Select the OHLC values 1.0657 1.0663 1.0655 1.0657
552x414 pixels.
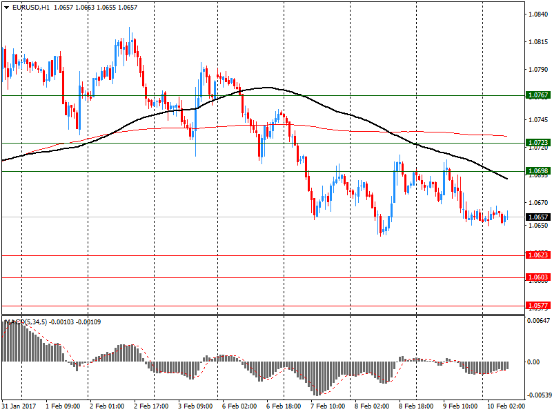[x=95, y=8]
